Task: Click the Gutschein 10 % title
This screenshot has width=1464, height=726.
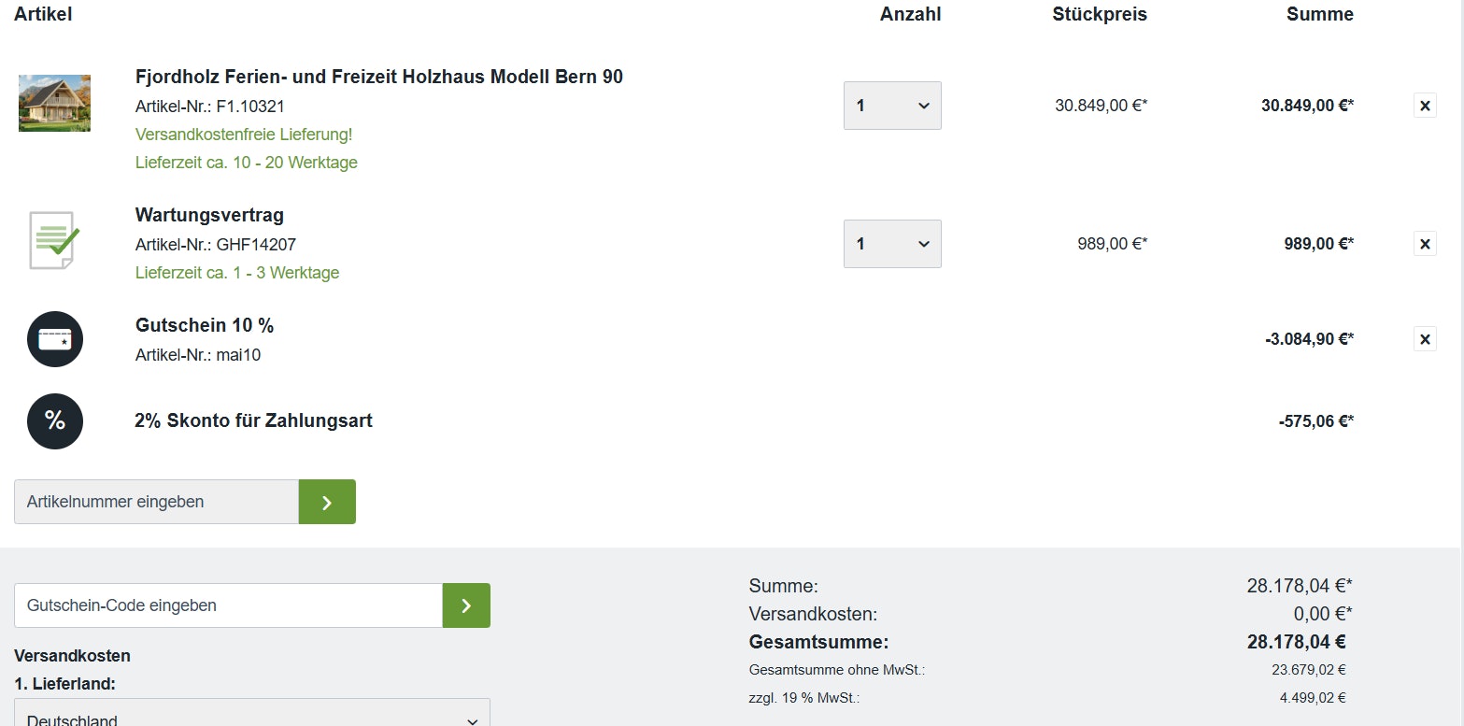Action: pos(205,325)
